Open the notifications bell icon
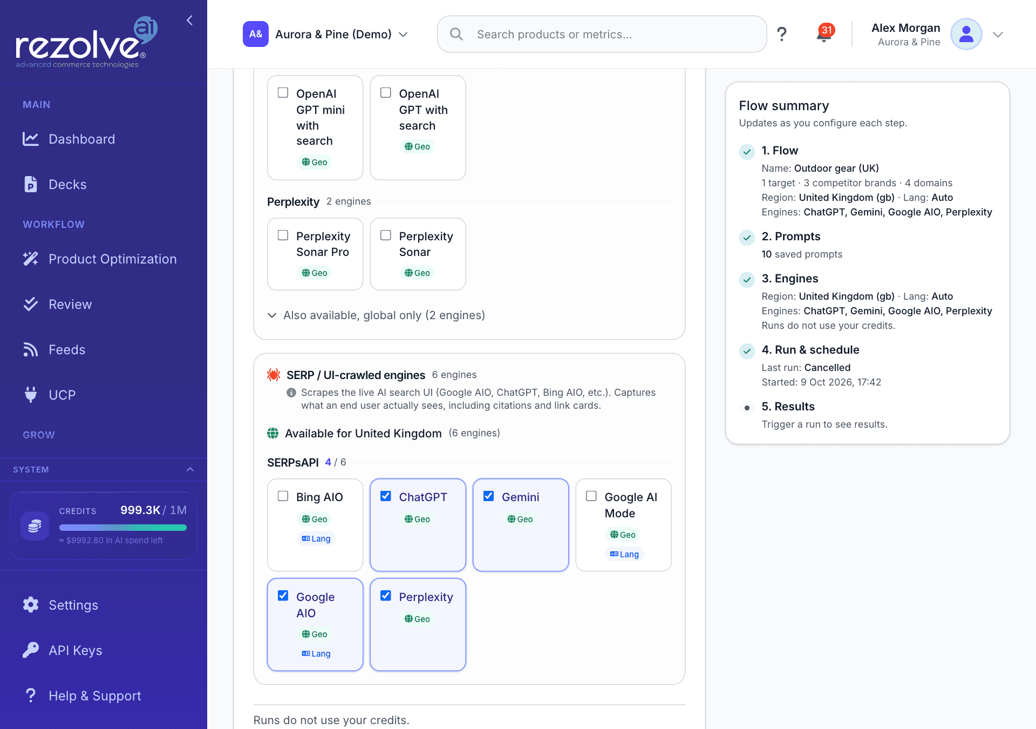Viewport: 1036px width, 729px height. tap(823, 34)
